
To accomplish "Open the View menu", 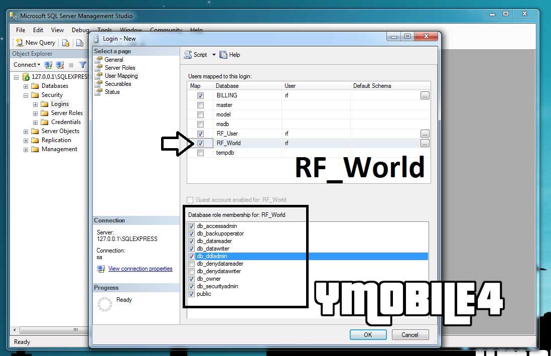I will click(57, 30).
